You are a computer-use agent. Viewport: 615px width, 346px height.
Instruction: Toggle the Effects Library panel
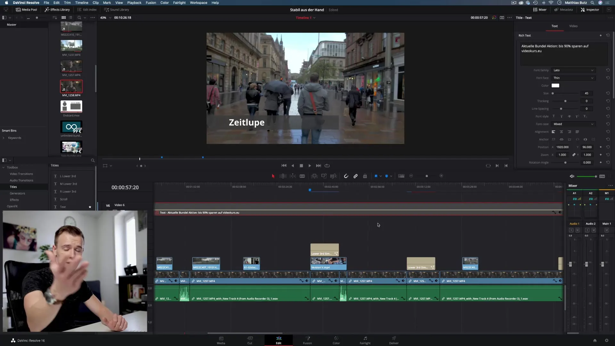[57, 10]
